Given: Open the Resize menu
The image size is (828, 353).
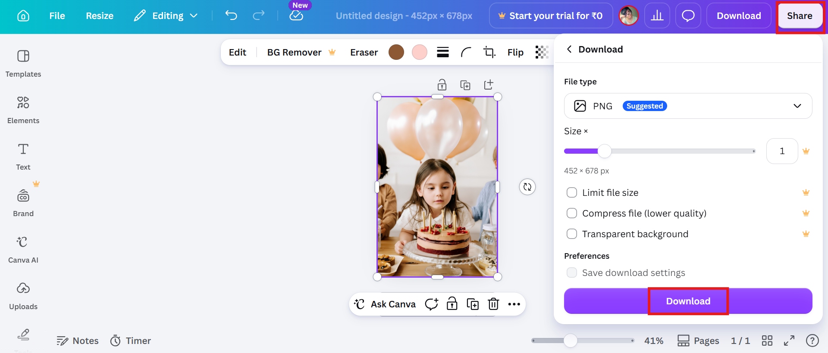Looking at the screenshot, I should (x=100, y=16).
